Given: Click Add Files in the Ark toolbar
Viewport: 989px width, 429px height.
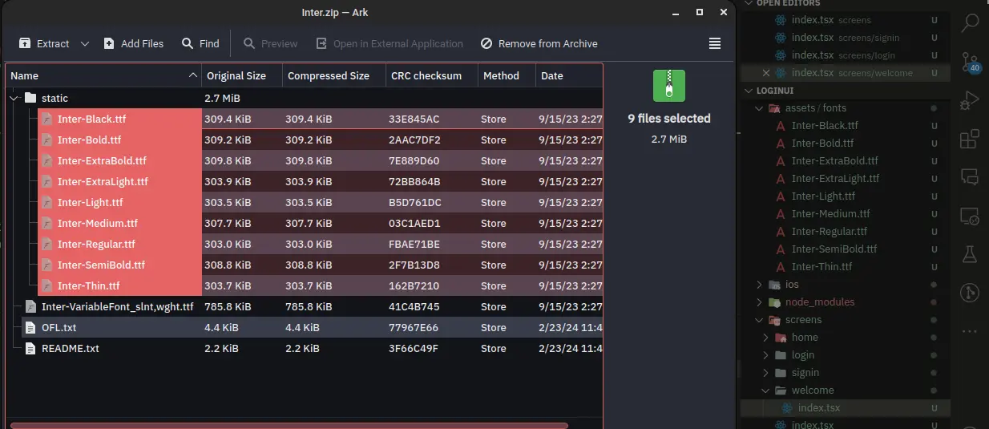Looking at the screenshot, I should click(x=133, y=43).
